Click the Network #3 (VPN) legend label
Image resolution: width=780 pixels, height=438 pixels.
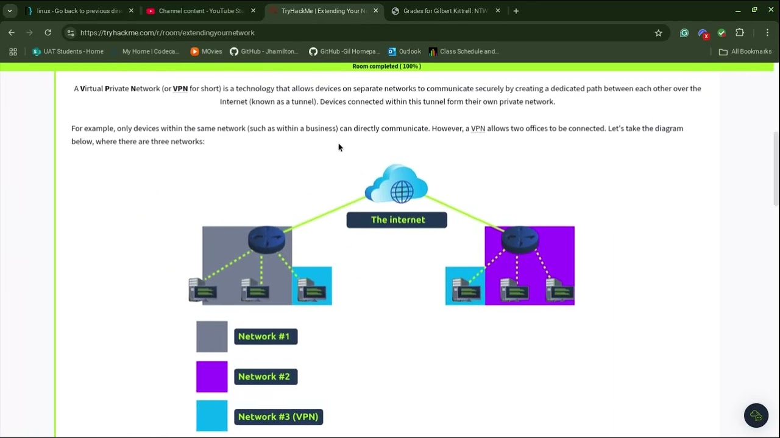click(278, 417)
